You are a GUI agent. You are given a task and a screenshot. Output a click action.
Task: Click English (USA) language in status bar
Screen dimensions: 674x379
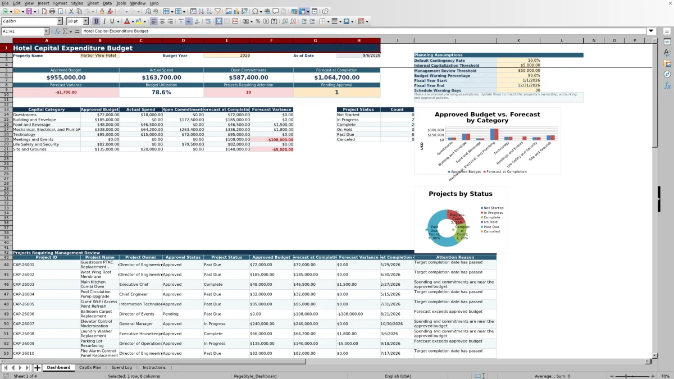(x=398, y=376)
